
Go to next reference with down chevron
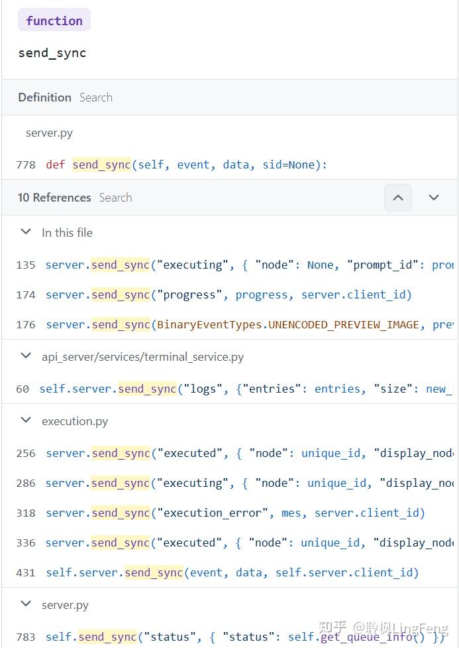coord(434,198)
